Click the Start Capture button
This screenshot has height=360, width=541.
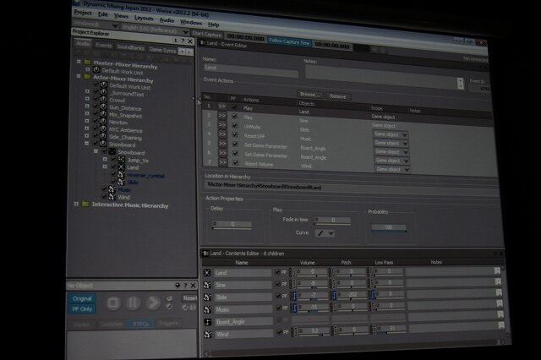point(206,34)
